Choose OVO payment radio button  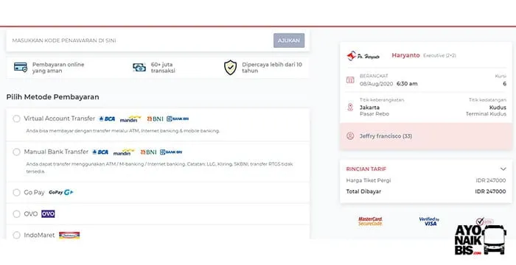pyautogui.click(x=16, y=214)
